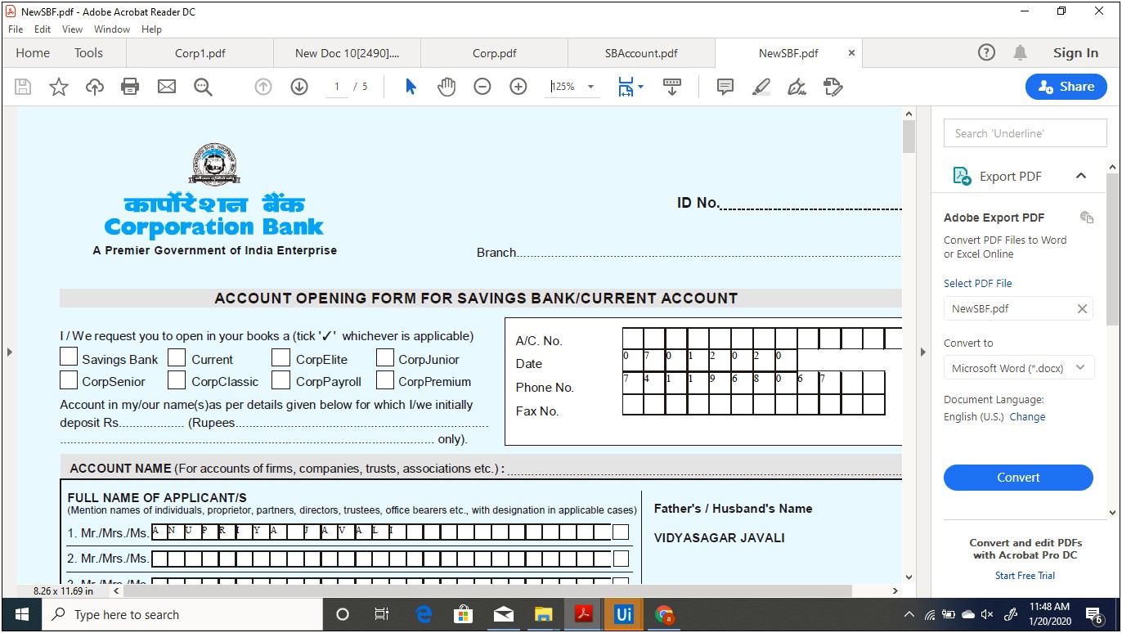Open Chrome from the taskbar
Viewport: 1122px width, 633px height.
pos(664,614)
